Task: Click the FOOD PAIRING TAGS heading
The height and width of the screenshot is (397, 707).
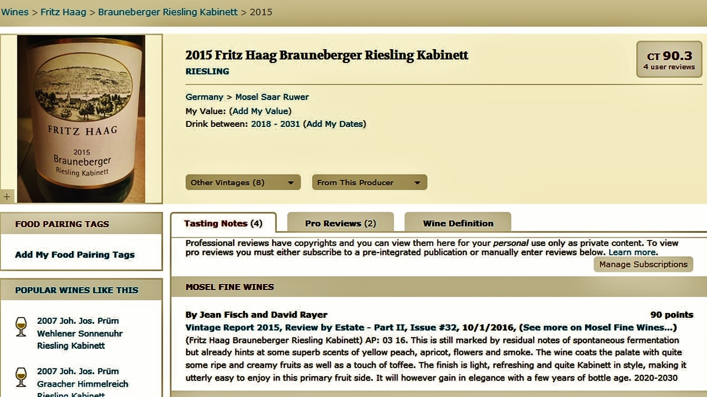Action: coord(62,224)
